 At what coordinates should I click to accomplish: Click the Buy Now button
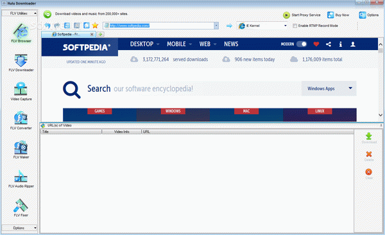pyautogui.click(x=338, y=15)
